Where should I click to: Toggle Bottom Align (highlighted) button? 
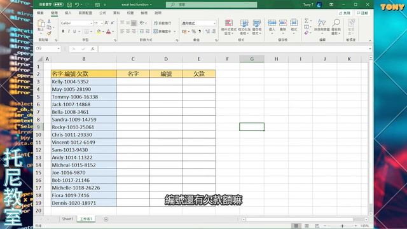pos(134,23)
